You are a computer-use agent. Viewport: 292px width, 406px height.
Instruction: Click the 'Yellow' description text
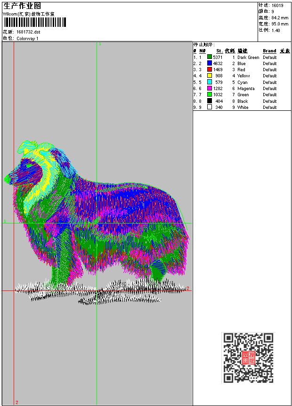(x=243, y=76)
